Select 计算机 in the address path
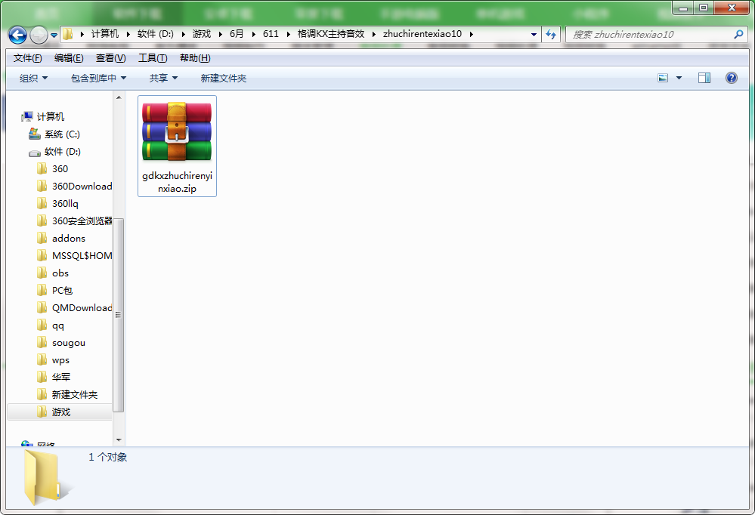The width and height of the screenshot is (755, 515). point(104,34)
